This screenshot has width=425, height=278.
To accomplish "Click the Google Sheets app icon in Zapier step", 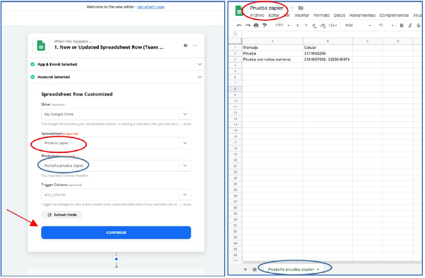I will 41,45.
